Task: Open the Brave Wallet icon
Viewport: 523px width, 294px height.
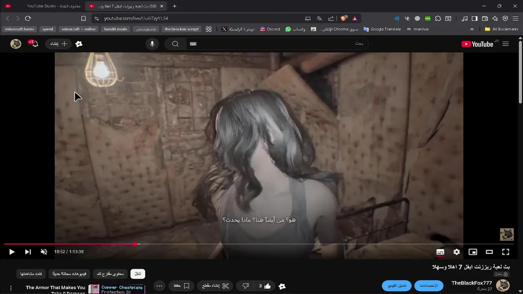Action: pyautogui.click(x=485, y=18)
